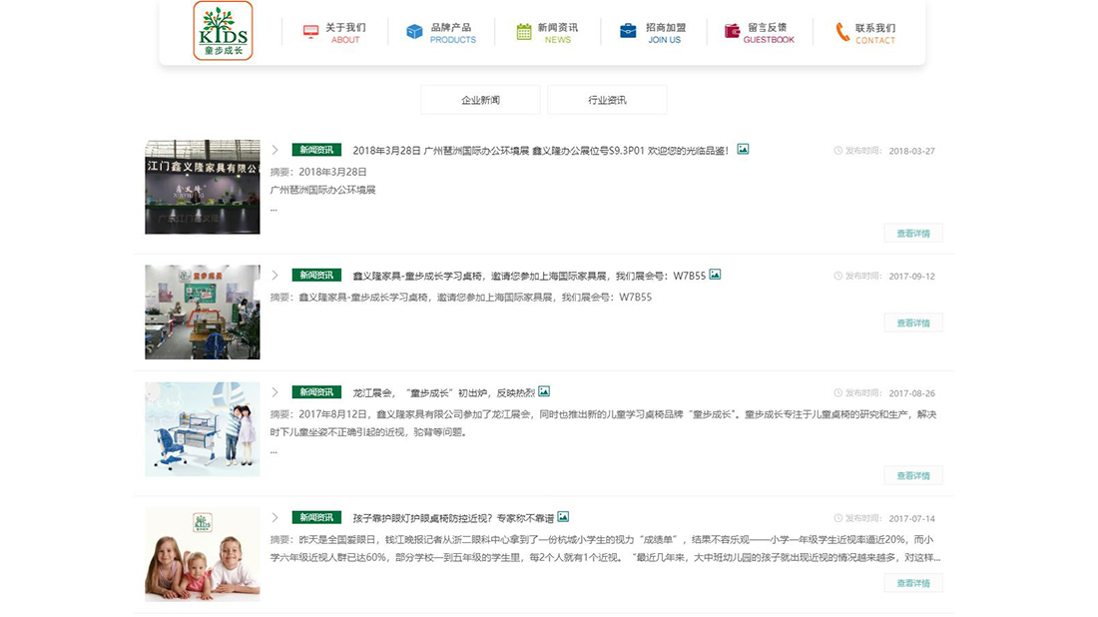Open the image icon after the first news title
The image size is (1098, 617).
[743, 149]
